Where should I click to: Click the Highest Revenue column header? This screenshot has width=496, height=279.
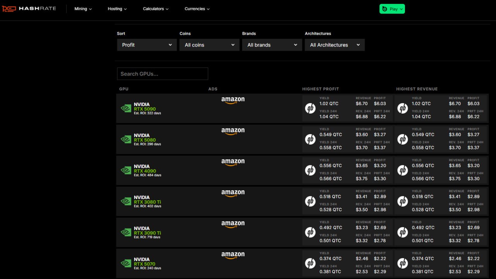coord(417,89)
